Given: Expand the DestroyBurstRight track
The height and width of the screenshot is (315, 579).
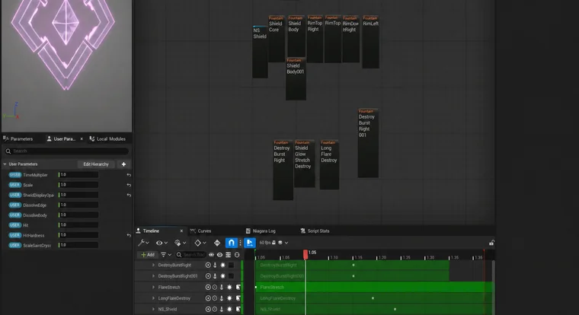Looking at the screenshot, I should (x=153, y=265).
